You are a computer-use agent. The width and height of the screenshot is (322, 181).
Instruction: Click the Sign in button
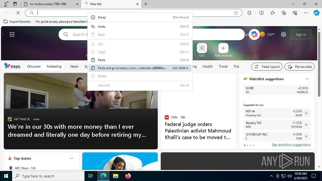pos(301,34)
